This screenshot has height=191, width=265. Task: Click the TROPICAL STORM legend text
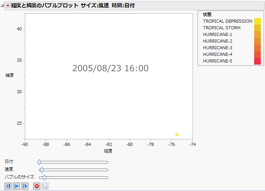point(222,28)
